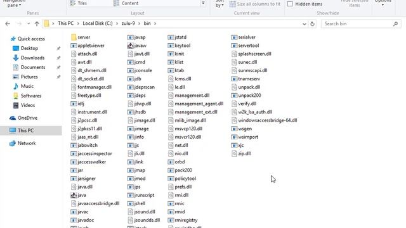The width and height of the screenshot is (406, 228).
Task: Click the jconsole executable icon
Action: click(x=130, y=70)
